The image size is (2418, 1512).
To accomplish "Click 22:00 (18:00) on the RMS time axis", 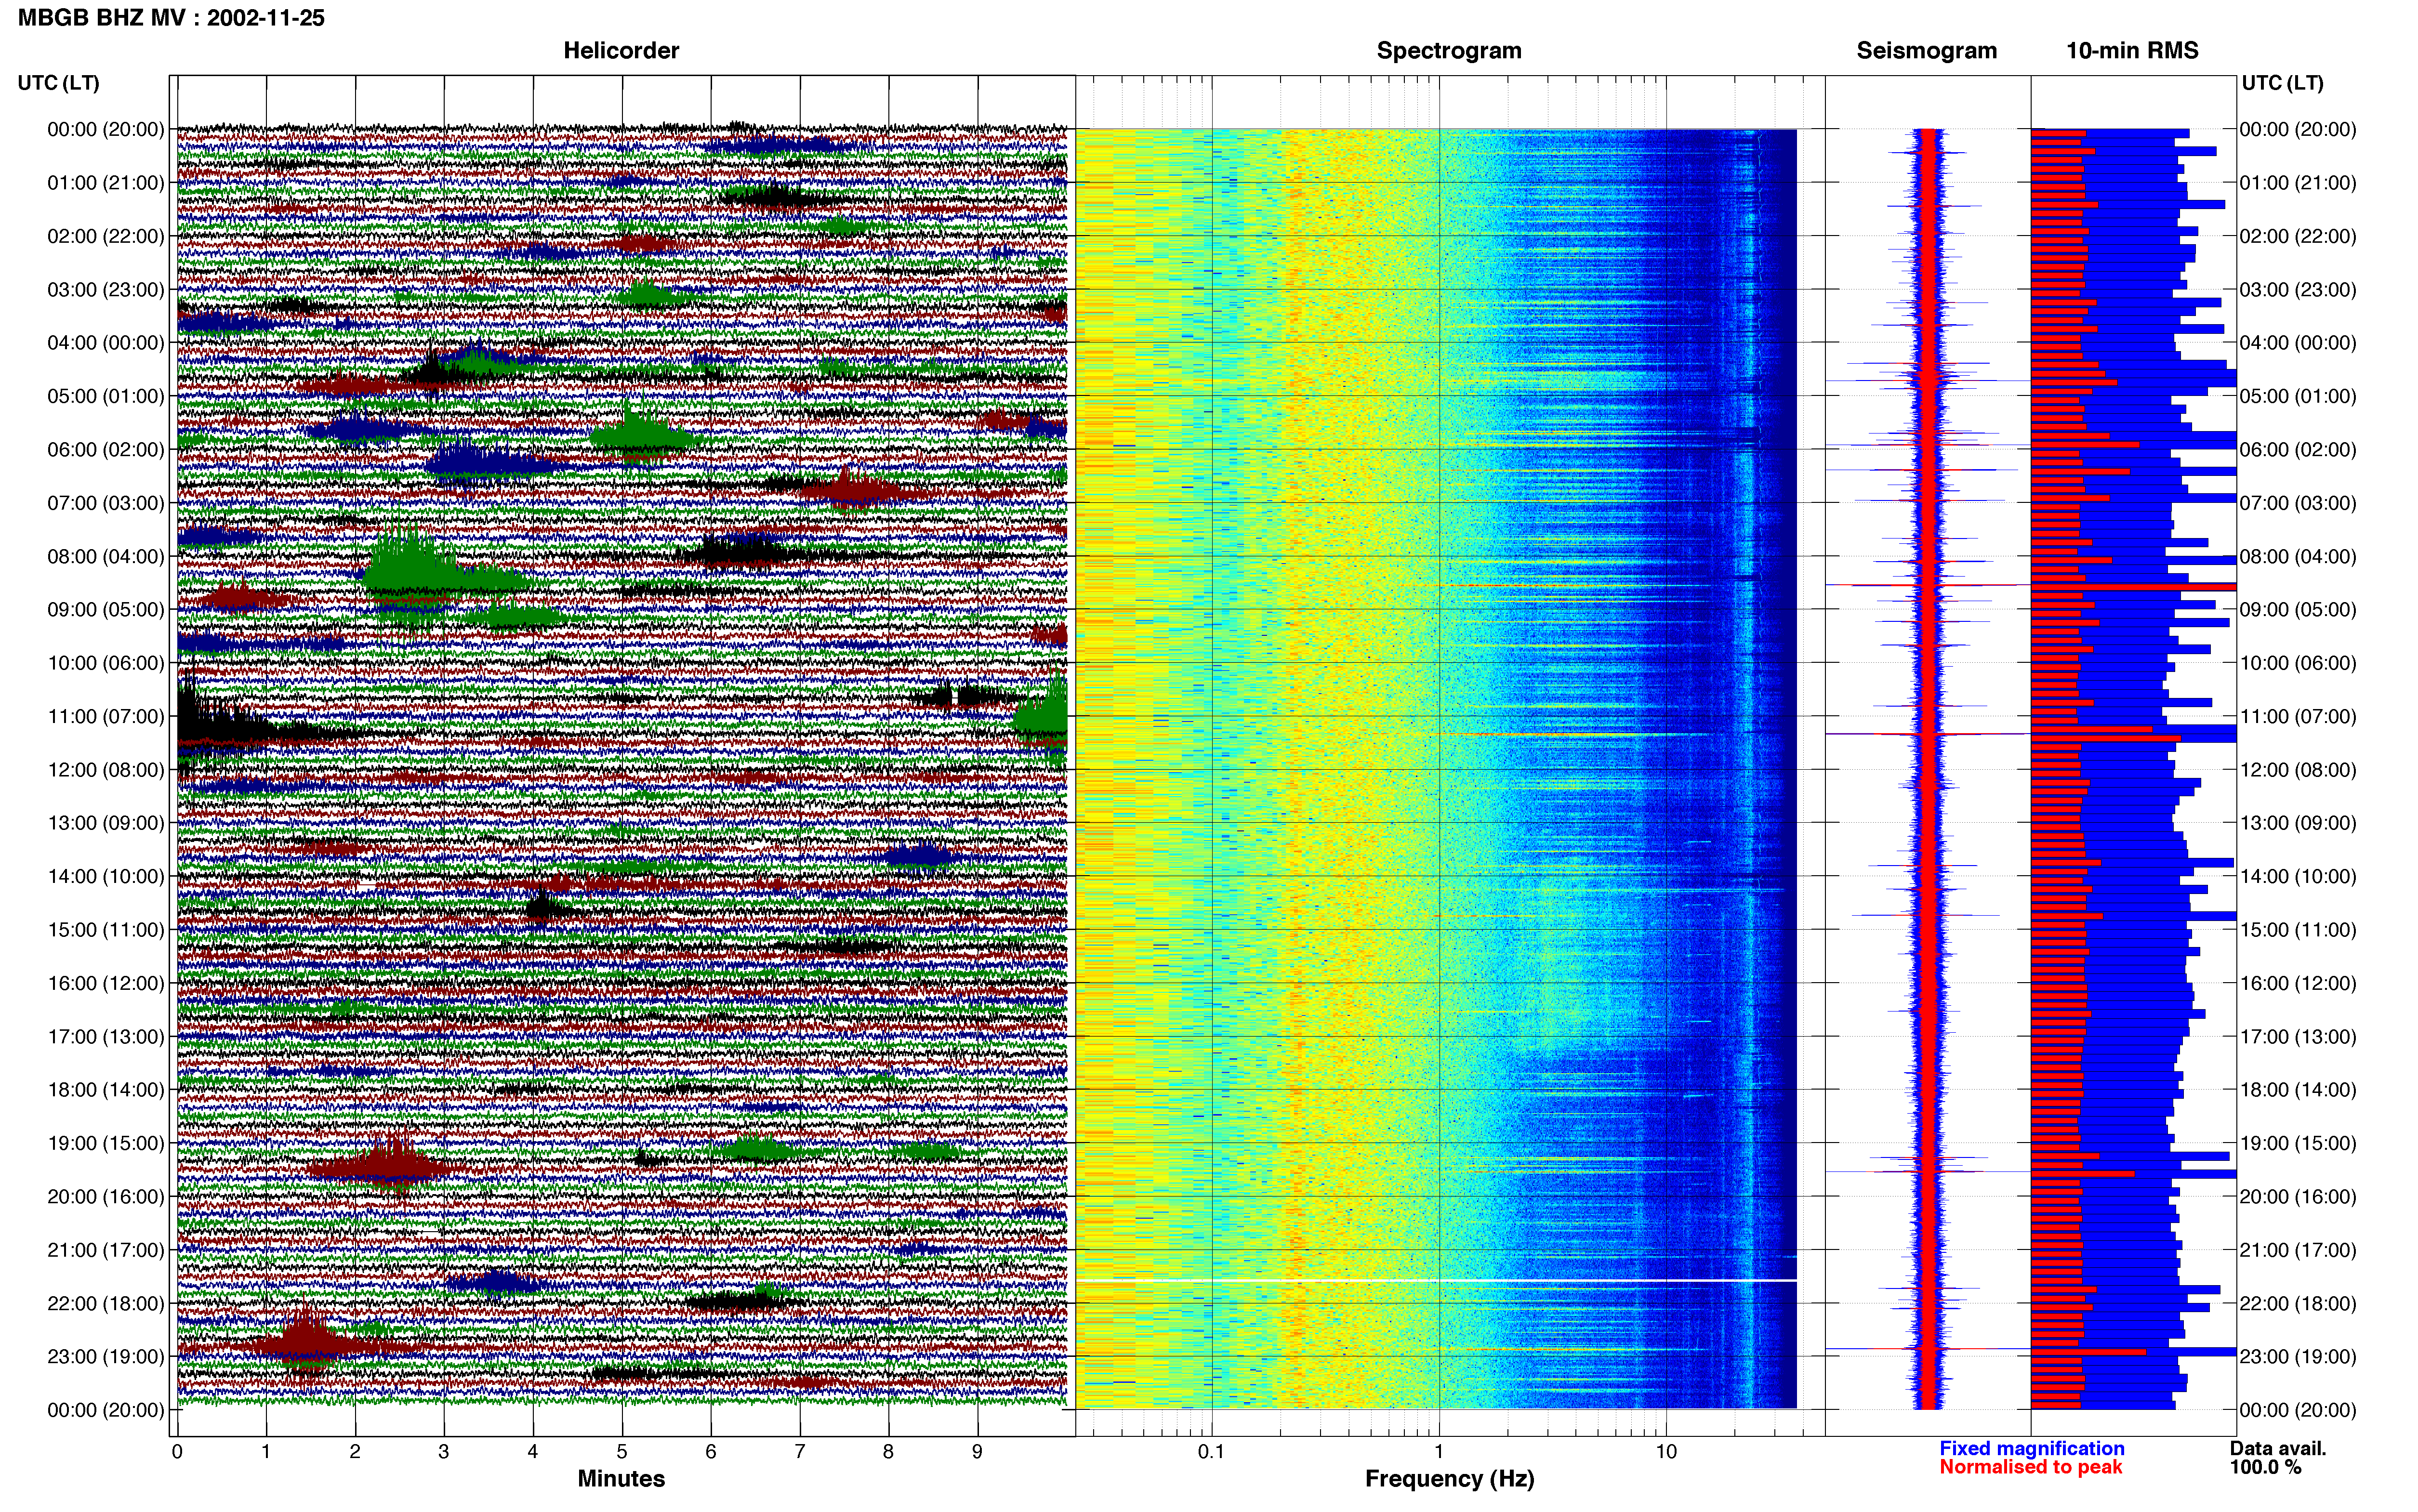I will 2298,1303.
